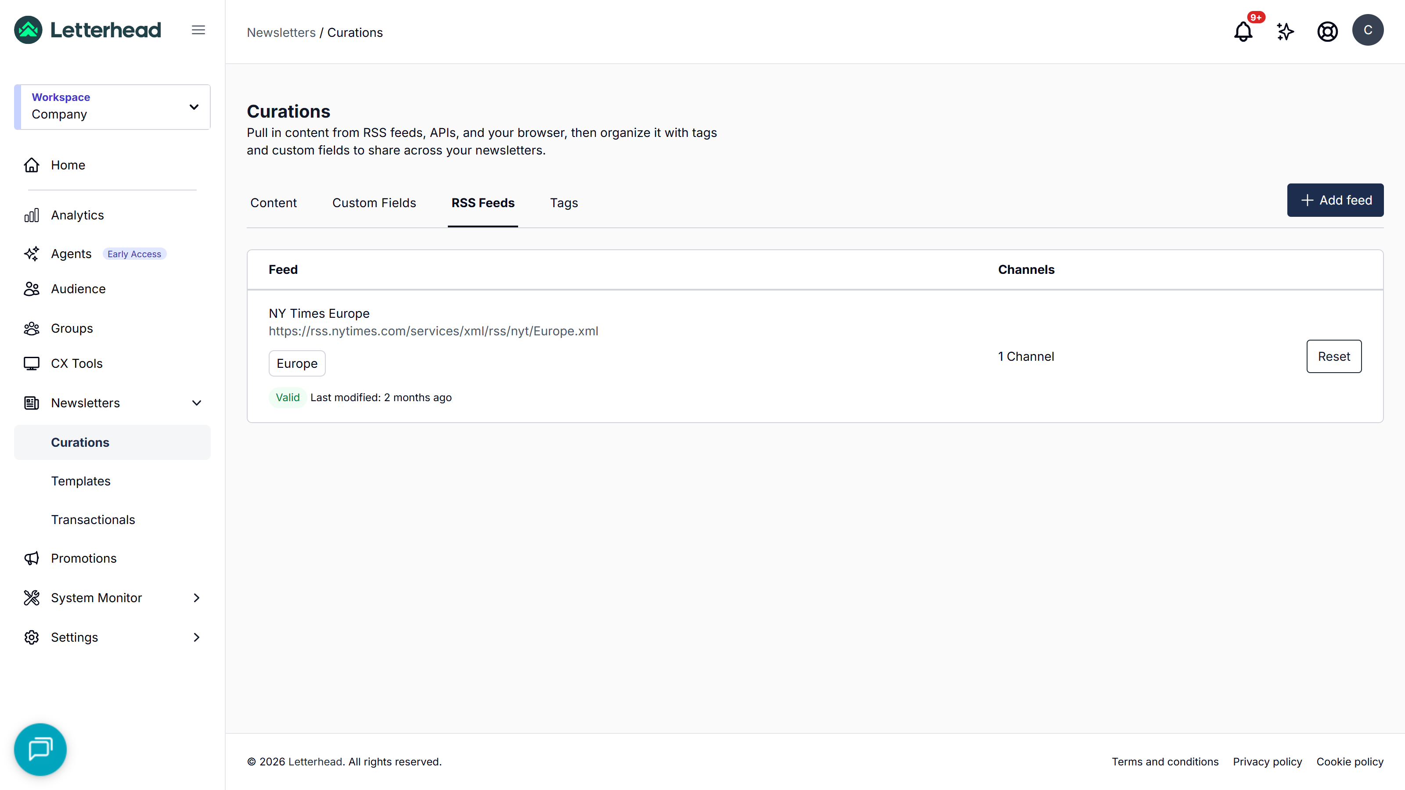The image size is (1405, 790).
Task: Click the System Monitor tools icon
Action: click(x=32, y=597)
